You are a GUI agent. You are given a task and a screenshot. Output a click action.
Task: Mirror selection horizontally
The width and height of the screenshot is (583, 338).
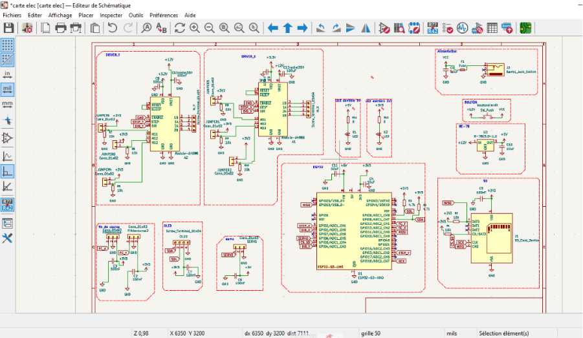click(x=366, y=28)
